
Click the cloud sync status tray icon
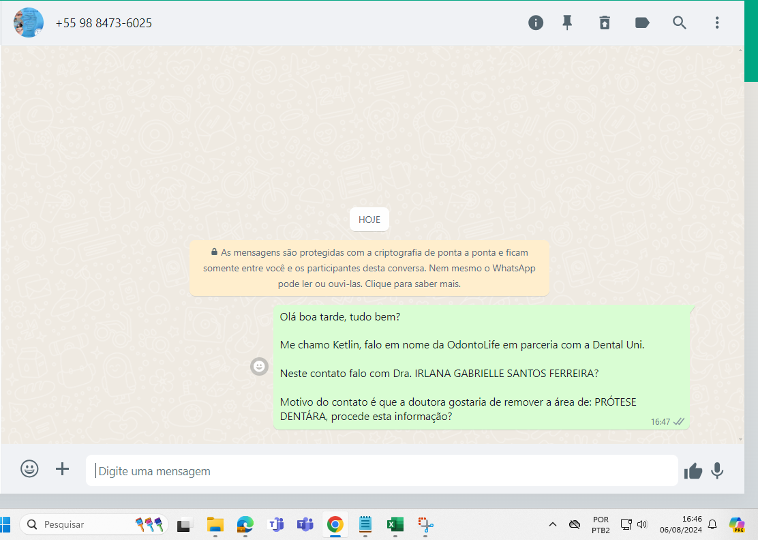(x=575, y=524)
